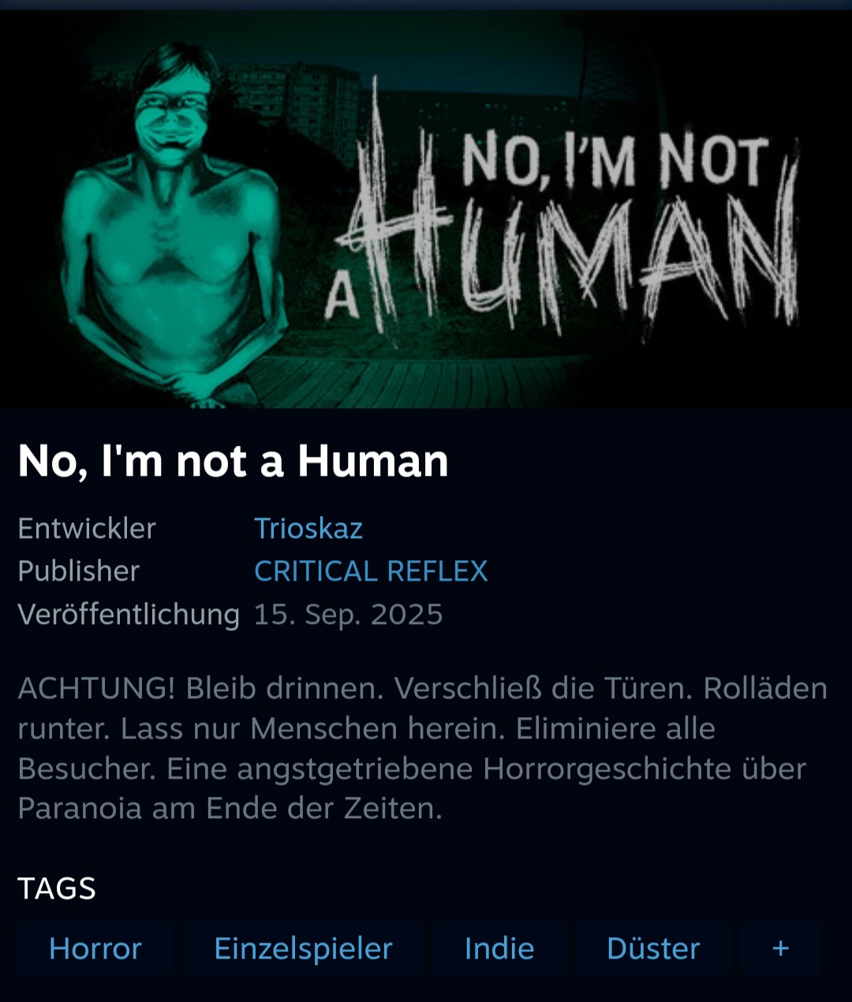Click the Entwickler label

pos(87,528)
